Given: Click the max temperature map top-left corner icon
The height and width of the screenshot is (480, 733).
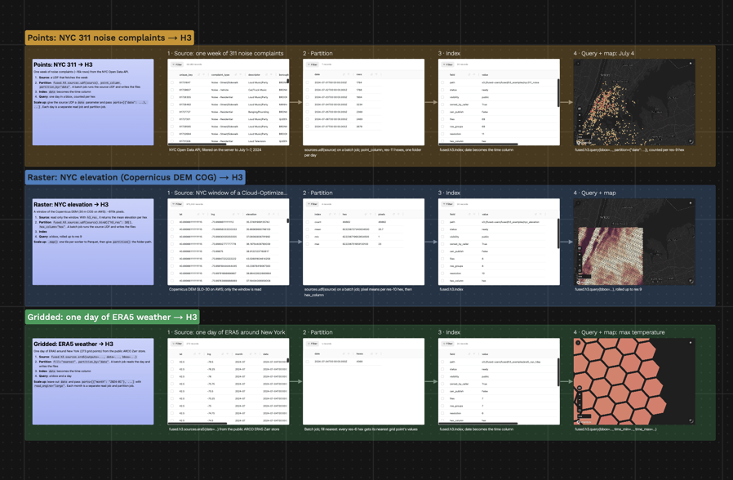Looking at the screenshot, I should click(x=578, y=343).
